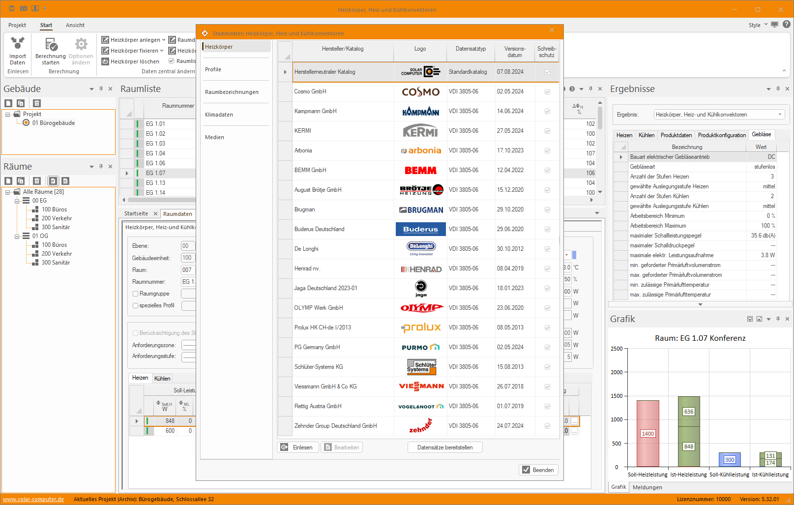
Task: Start calculation via Berechnung starten icon
Action: (51, 45)
